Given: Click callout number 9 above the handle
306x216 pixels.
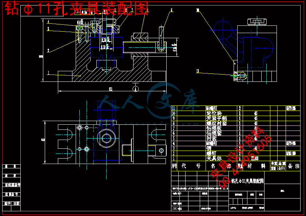Looking at the screenshot, I should point(171,10).
